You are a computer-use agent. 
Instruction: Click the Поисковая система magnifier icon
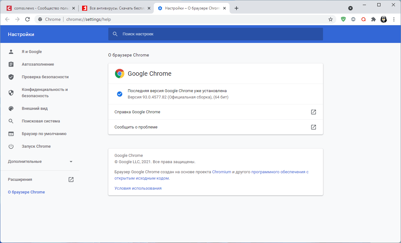click(x=11, y=121)
